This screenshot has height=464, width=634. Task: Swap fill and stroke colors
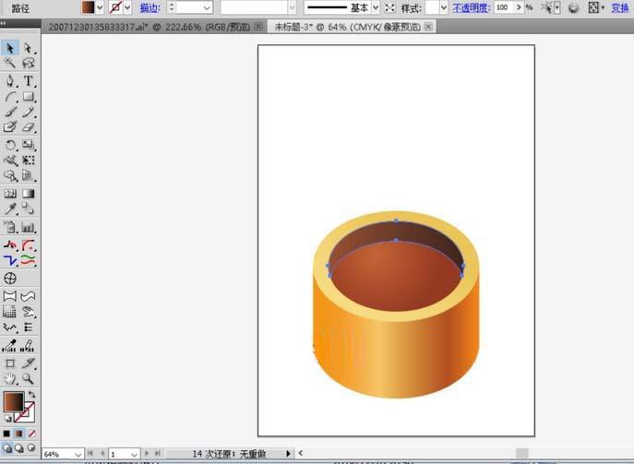(31, 395)
